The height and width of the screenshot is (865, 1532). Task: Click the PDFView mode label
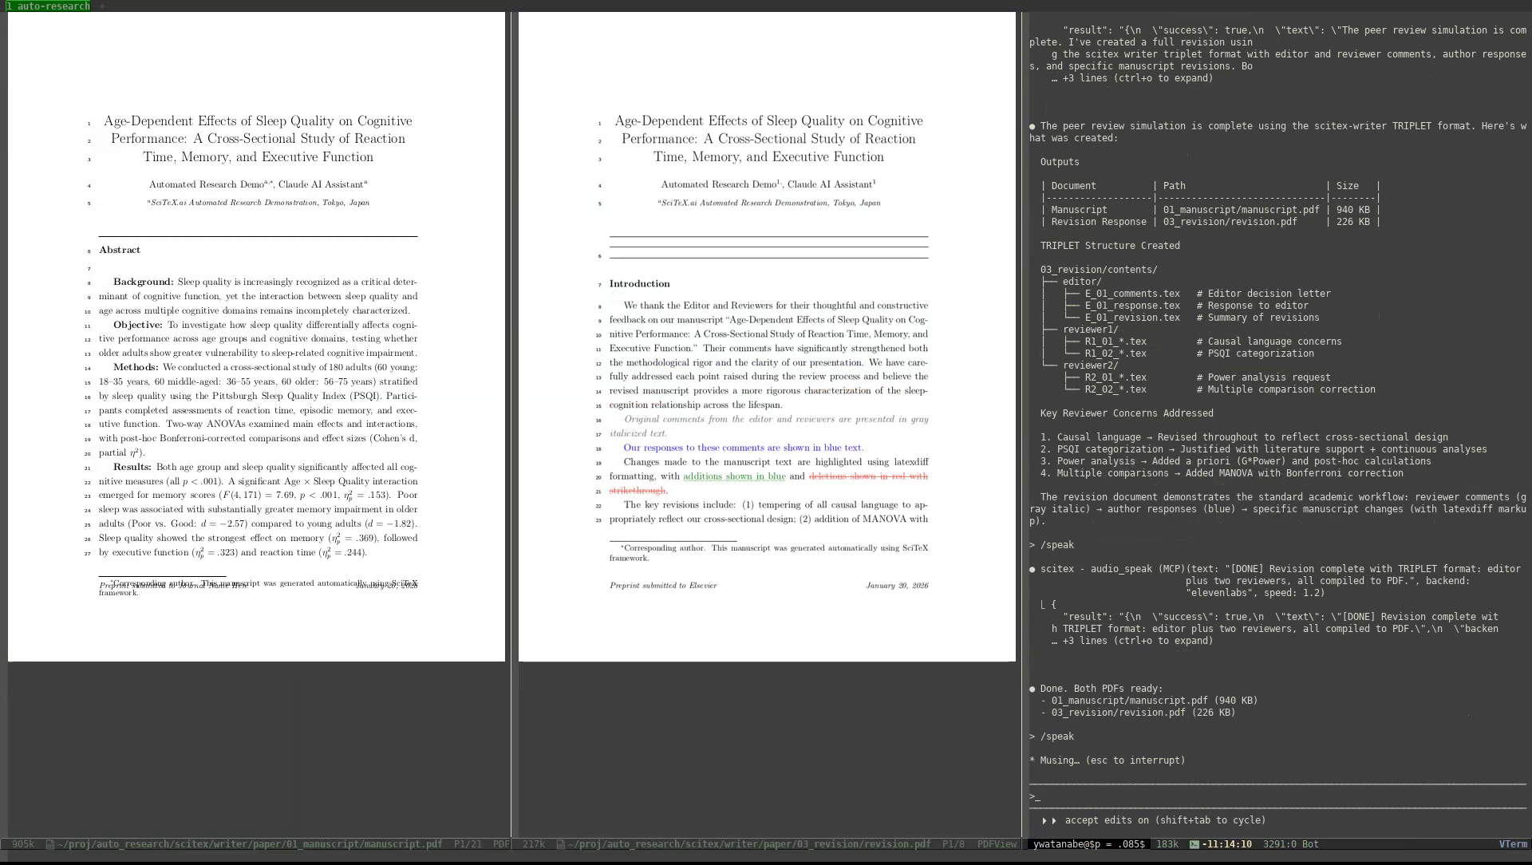(x=997, y=844)
